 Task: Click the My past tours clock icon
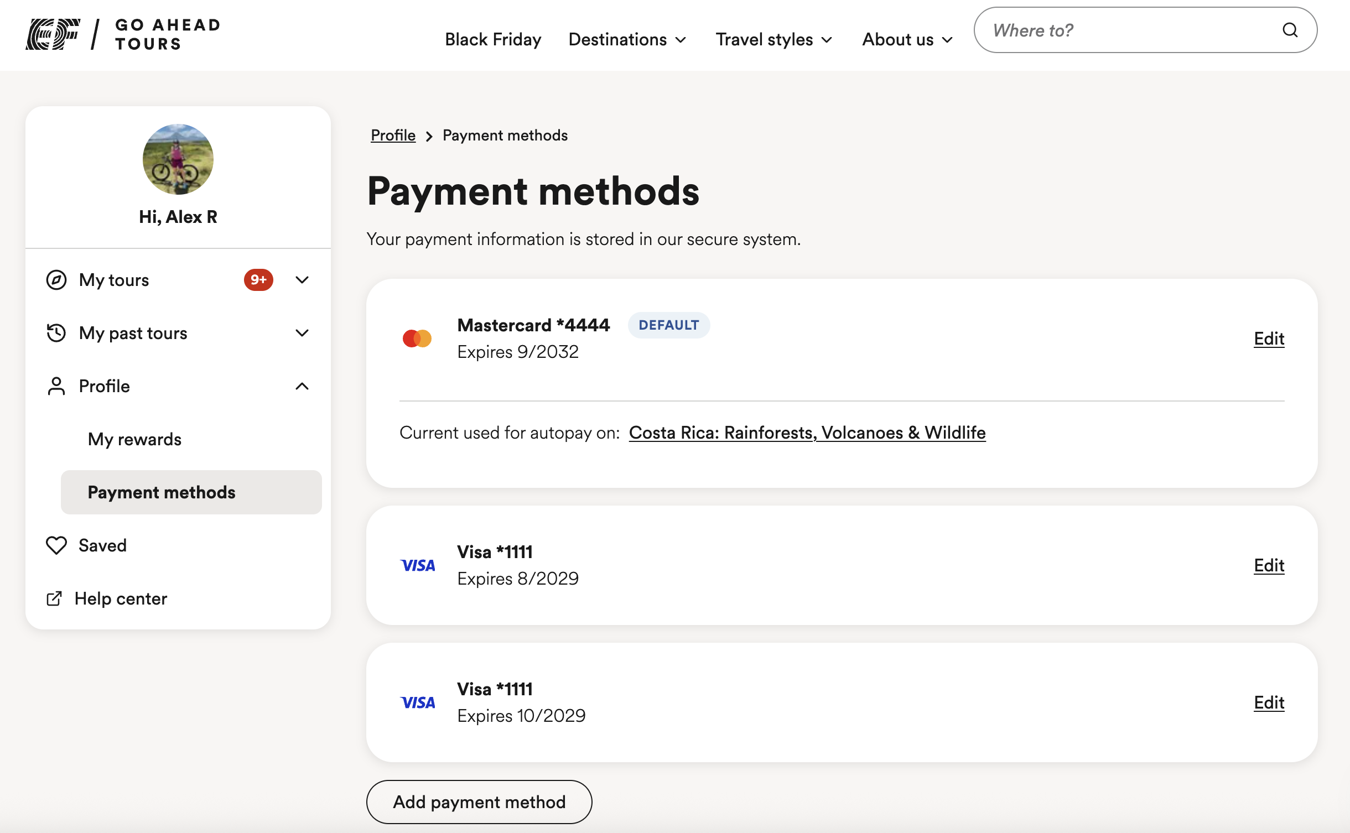(56, 332)
